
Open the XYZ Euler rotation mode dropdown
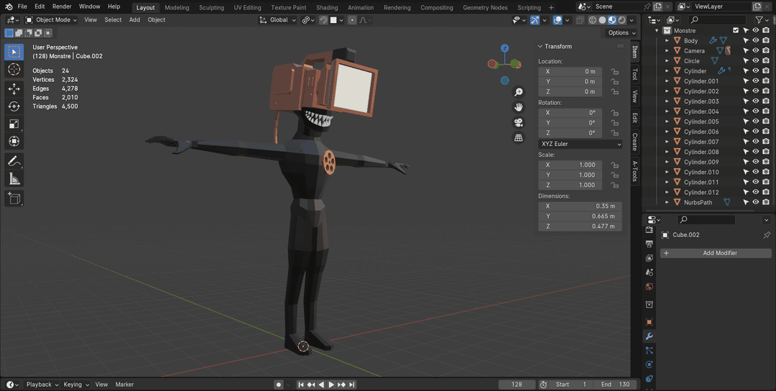(580, 144)
